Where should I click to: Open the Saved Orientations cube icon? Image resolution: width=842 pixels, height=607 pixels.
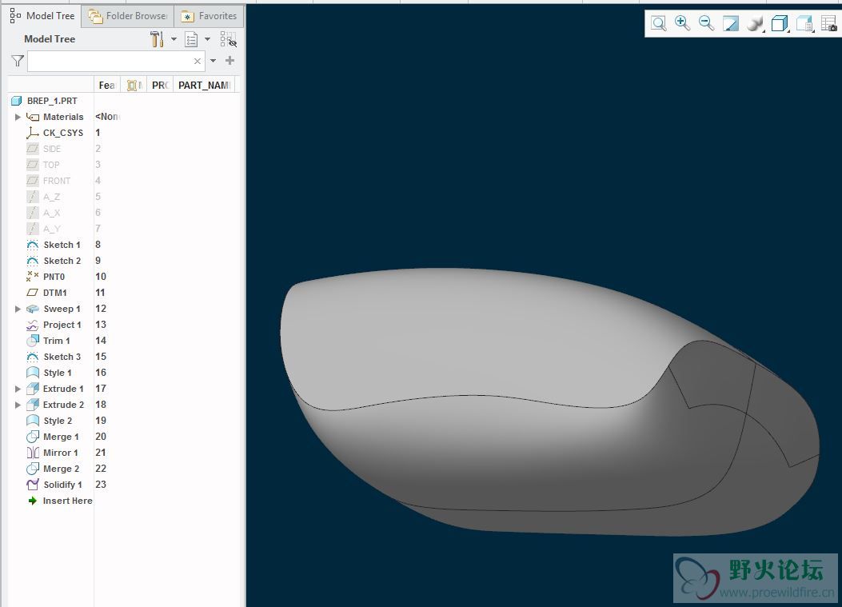(780, 23)
